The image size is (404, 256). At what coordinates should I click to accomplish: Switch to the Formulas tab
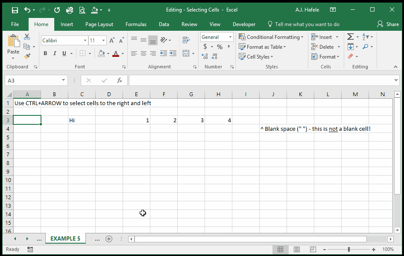point(136,24)
